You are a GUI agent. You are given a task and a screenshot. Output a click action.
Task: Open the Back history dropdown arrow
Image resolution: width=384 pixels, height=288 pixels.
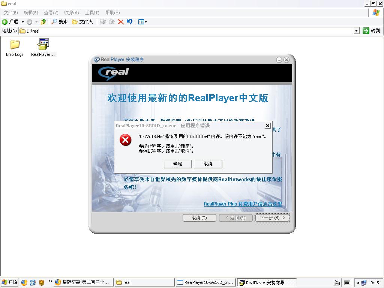tap(22, 22)
